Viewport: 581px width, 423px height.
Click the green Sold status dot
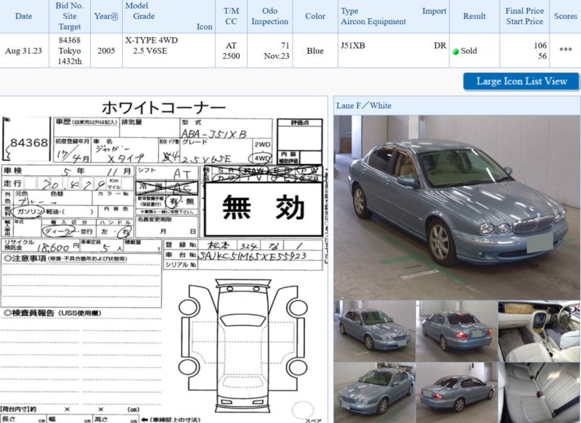pos(455,52)
